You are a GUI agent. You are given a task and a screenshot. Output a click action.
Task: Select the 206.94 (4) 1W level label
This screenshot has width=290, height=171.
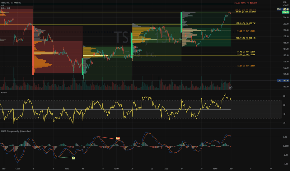coord(246,12)
